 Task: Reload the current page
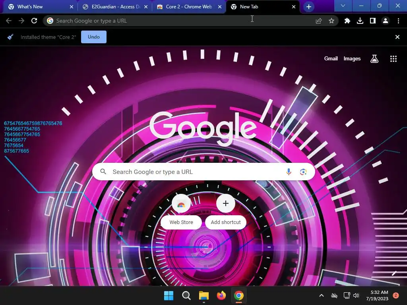(34, 21)
